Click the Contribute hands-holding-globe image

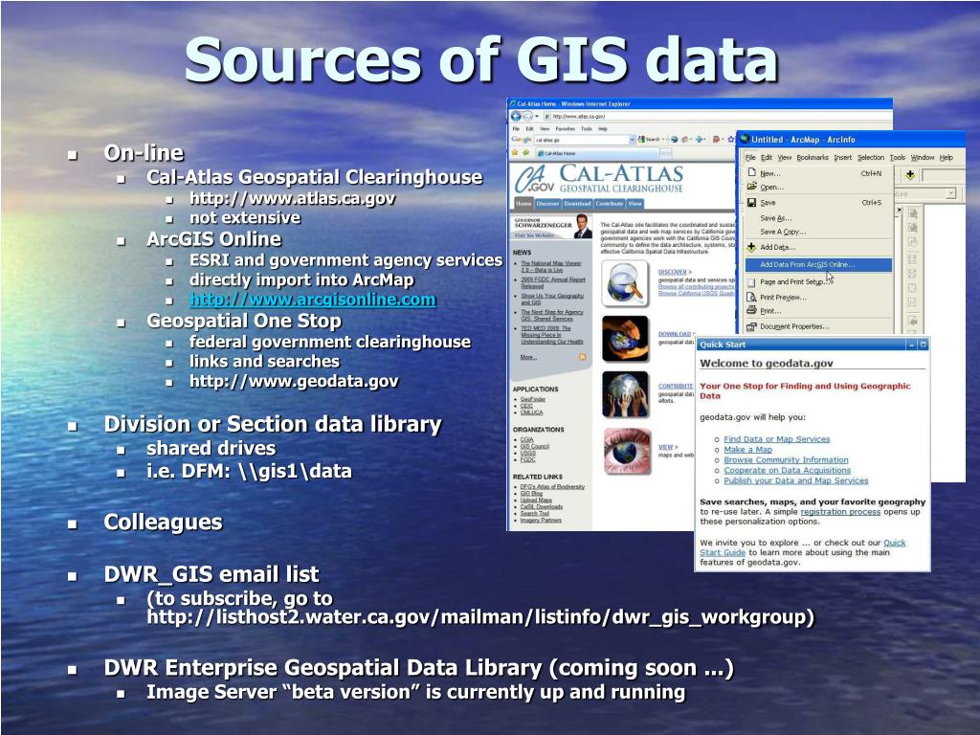tap(625, 393)
